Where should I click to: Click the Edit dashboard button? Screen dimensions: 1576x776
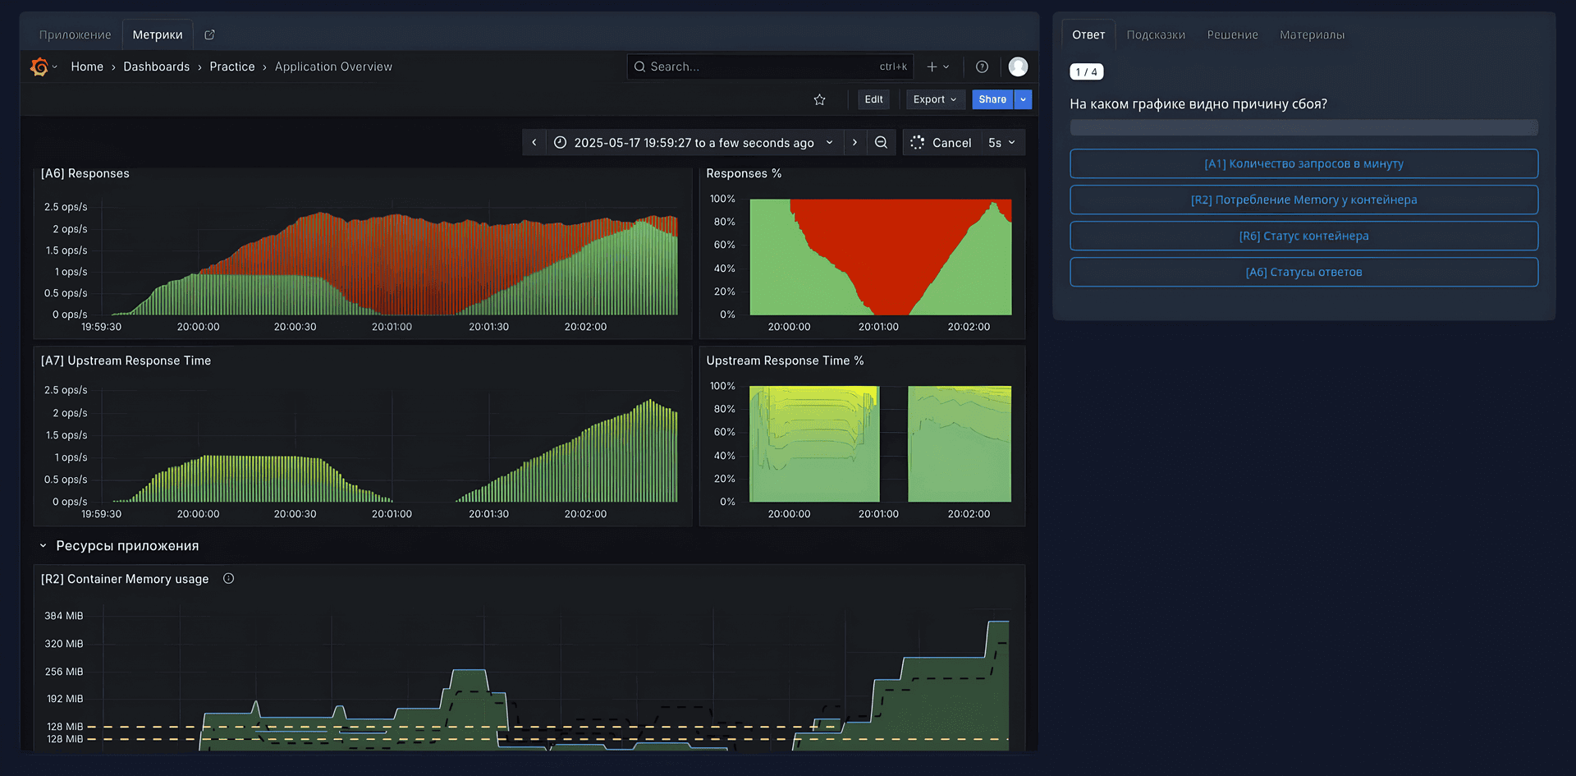pyautogui.click(x=873, y=99)
